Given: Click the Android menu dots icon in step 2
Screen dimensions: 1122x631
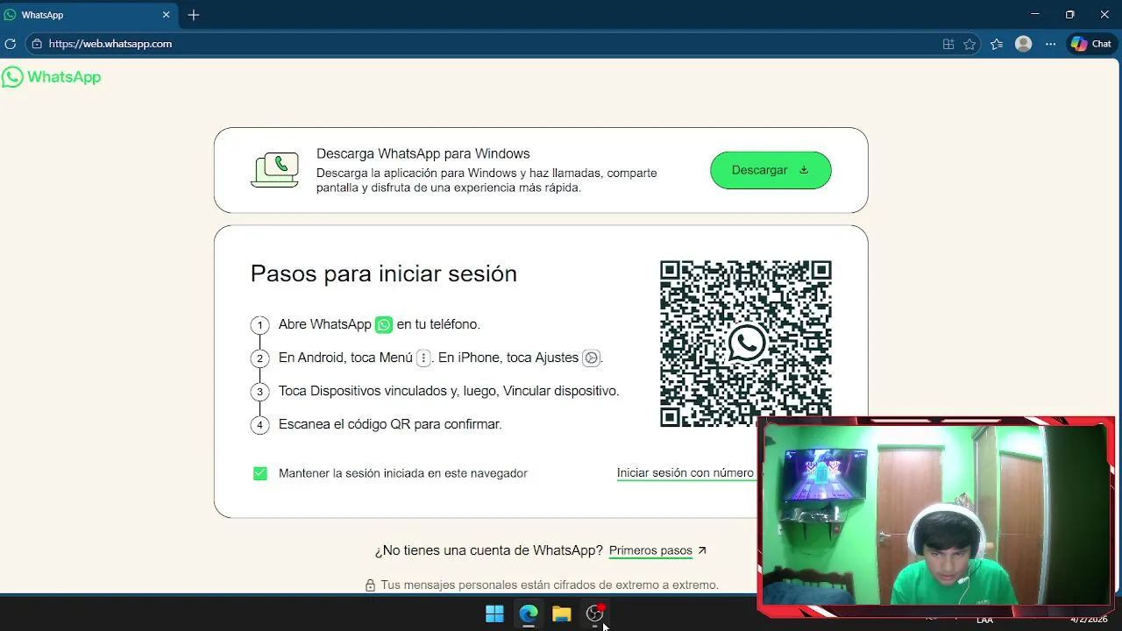Looking at the screenshot, I should point(423,358).
